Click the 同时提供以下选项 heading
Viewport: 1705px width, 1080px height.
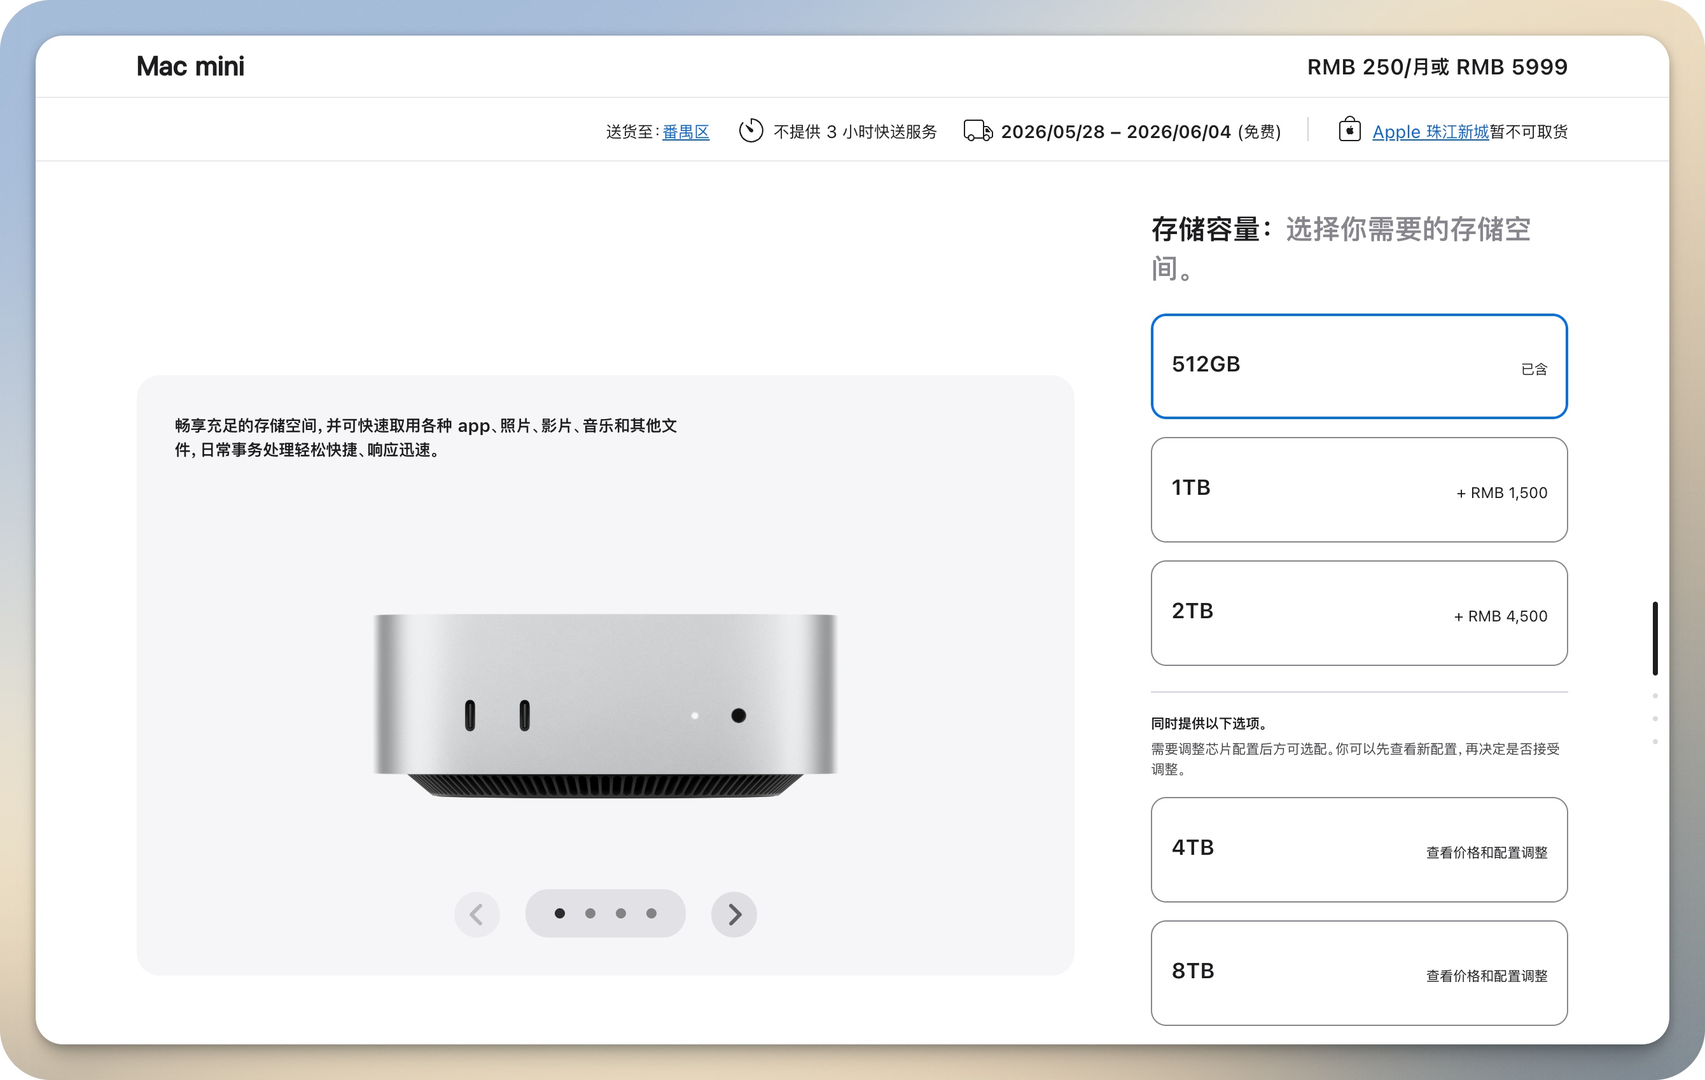[x=1208, y=723]
